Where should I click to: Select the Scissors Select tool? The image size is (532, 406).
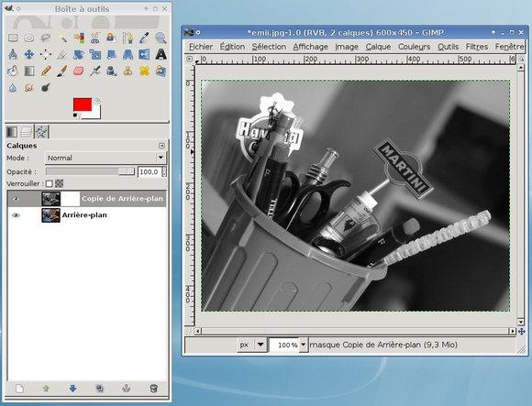(95, 38)
